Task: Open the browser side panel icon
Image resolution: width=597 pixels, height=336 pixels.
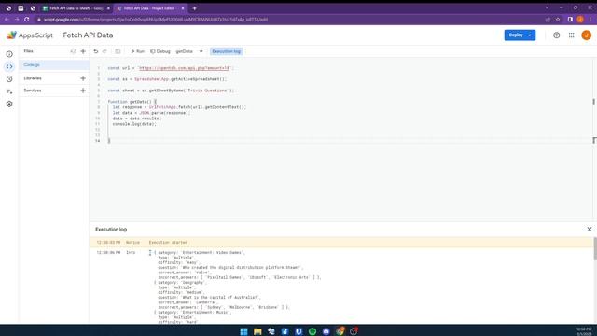Action: click(x=570, y=20)
